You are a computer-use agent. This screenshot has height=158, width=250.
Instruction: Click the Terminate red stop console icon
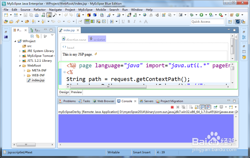(x=172, y=107)
